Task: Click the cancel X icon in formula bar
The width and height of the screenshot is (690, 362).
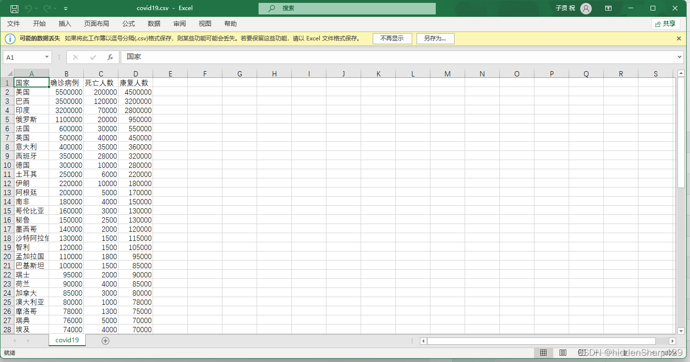Action: [x=75, y=57]
